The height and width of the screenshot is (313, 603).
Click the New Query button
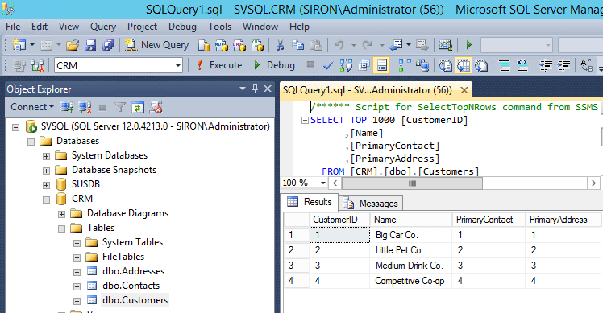pyautogui.click(x=157, y=45)
